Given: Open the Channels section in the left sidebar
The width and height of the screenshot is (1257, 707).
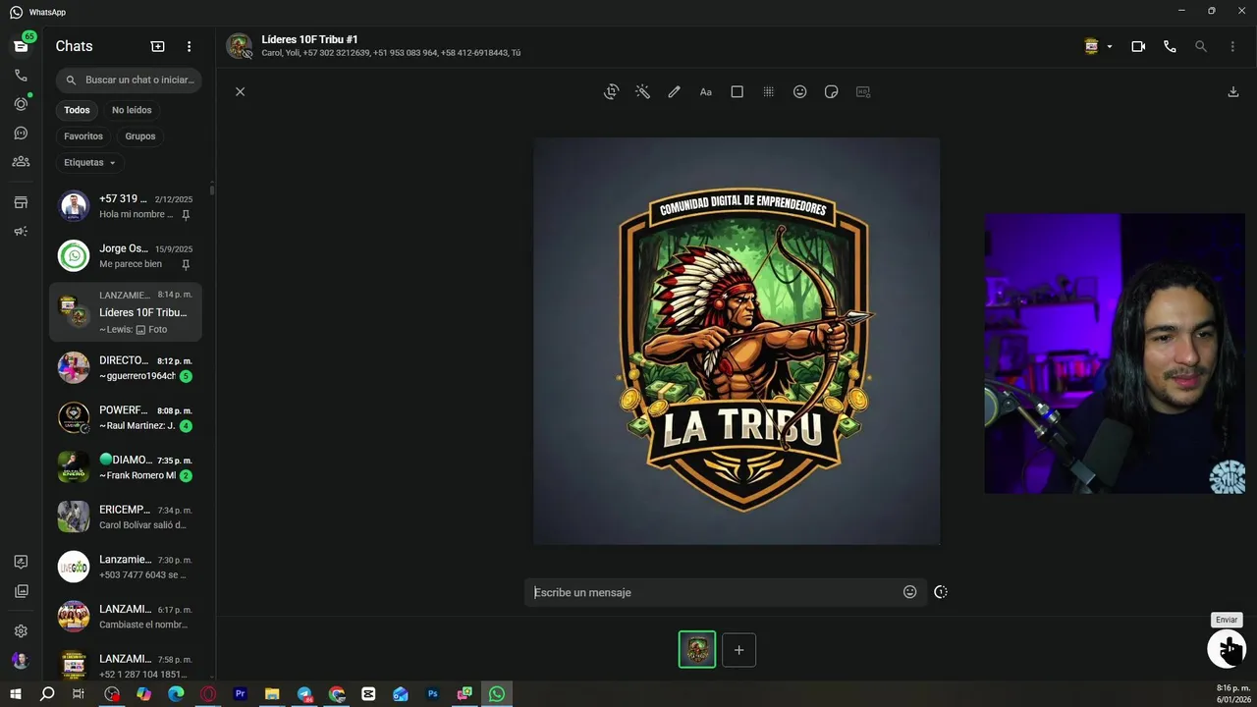Looking at the screenshot, I should (x=21, y=133).
